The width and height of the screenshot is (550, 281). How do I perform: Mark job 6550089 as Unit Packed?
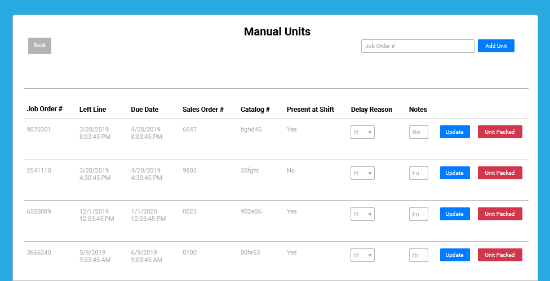click(500, 214)
